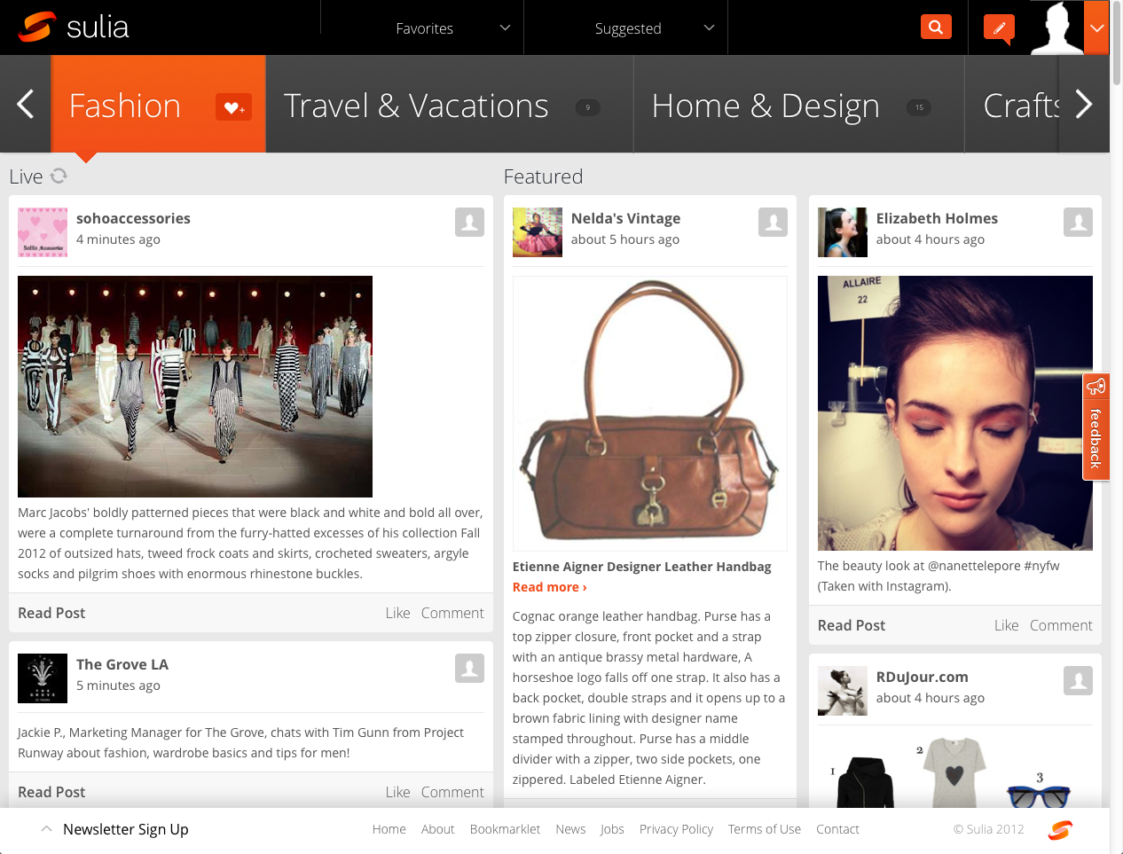Follow RDuJour.com with person icon
Image resolution: width=1123 pixels, height=854 pixels.
click(x=1078, y=681)
